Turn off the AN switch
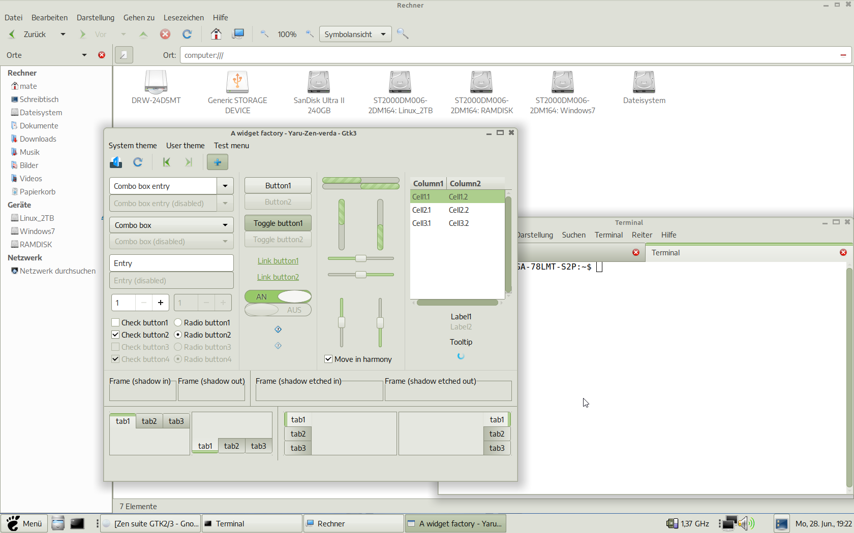Viewport: 854px width, 533px height. tap(278, 296)
